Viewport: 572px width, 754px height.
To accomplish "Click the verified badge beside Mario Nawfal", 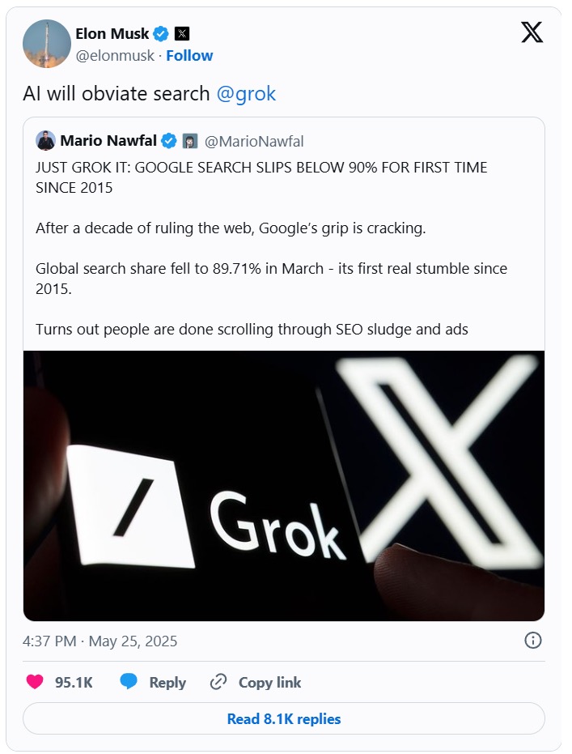I will coord(169,142).
